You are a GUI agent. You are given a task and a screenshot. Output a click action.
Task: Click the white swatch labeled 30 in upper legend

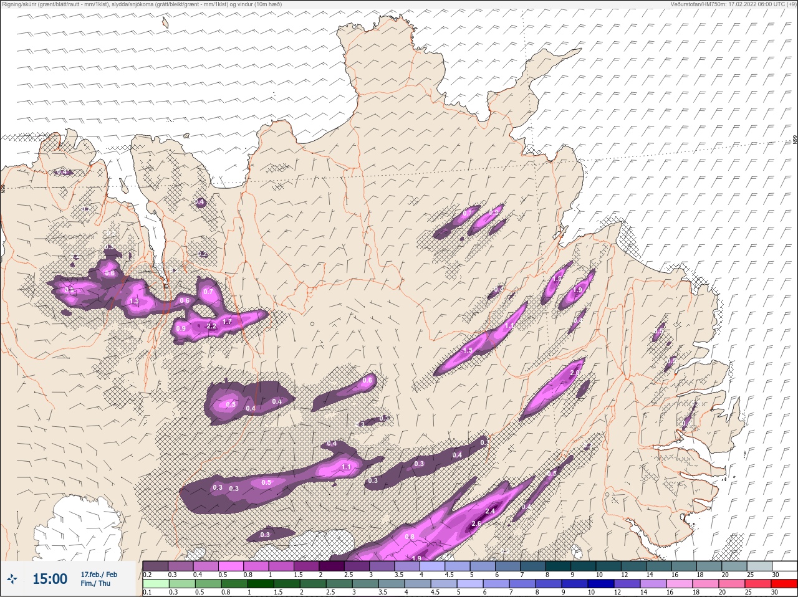[x=784, y=566]
